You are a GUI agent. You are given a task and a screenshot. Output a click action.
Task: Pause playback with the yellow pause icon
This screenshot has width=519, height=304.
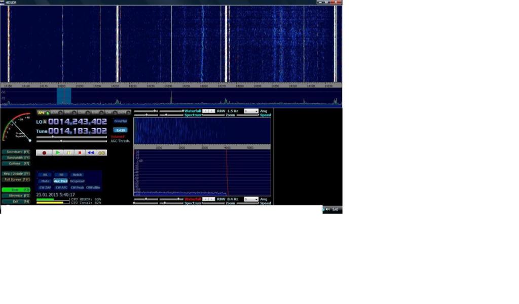click(x=68, y=153)
